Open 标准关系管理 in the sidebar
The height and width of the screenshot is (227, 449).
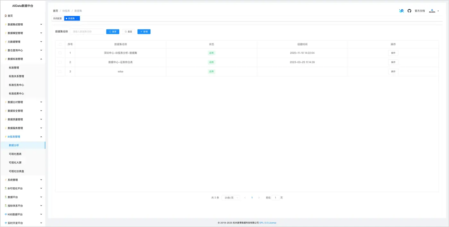coord(16,76)
